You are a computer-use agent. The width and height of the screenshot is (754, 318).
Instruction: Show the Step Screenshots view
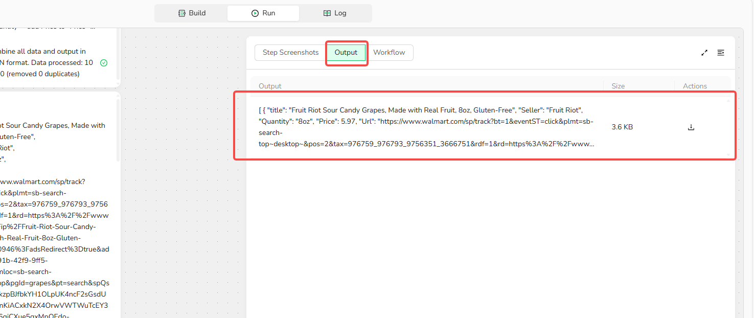(290, 53)
